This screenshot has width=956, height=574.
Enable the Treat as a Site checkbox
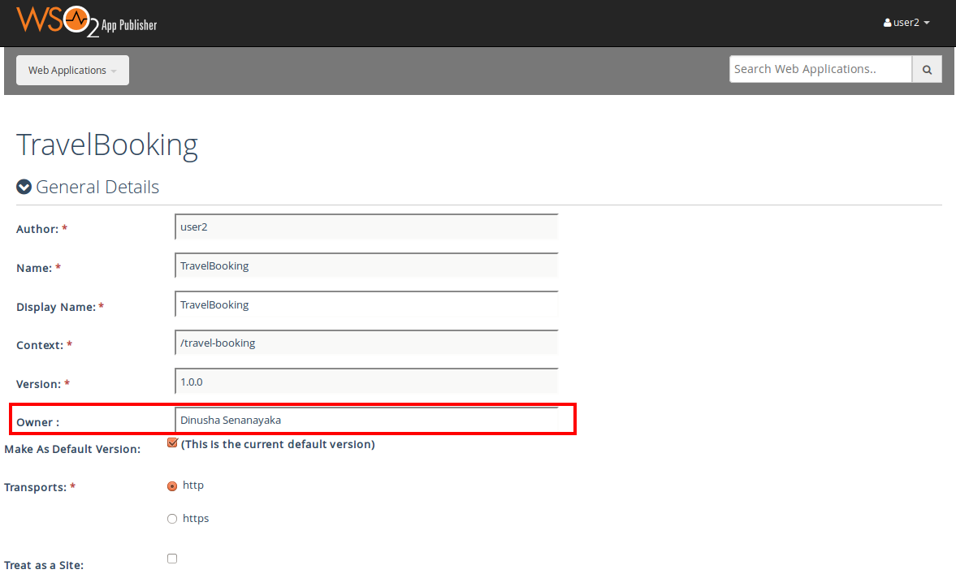[172, 558]
